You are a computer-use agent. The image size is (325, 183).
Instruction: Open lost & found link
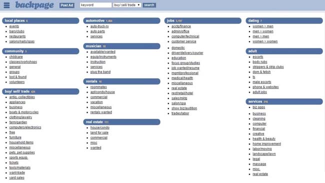pyautogui.click(x=18, y=77)
